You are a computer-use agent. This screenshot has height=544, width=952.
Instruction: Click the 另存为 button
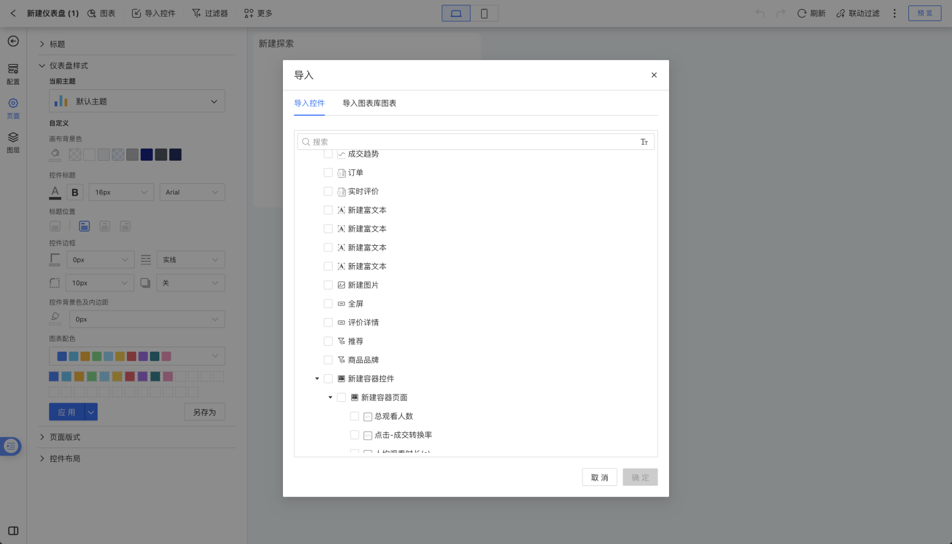tap(204, 412)
